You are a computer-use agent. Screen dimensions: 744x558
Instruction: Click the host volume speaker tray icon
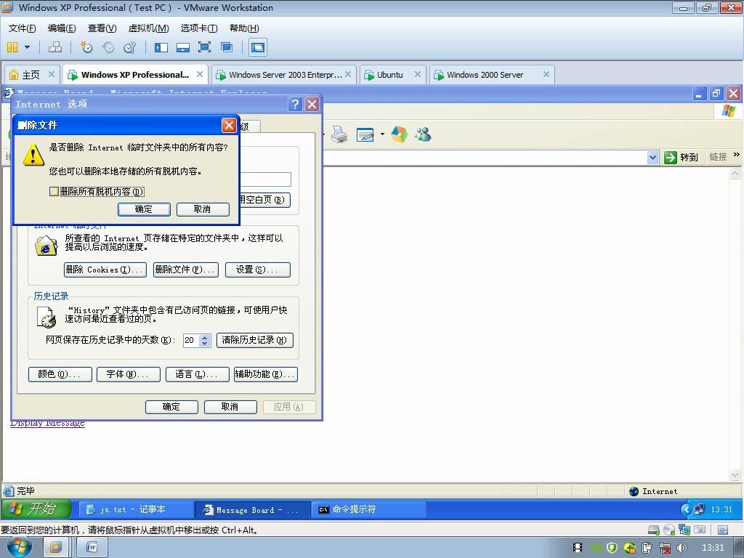point(682,548)
